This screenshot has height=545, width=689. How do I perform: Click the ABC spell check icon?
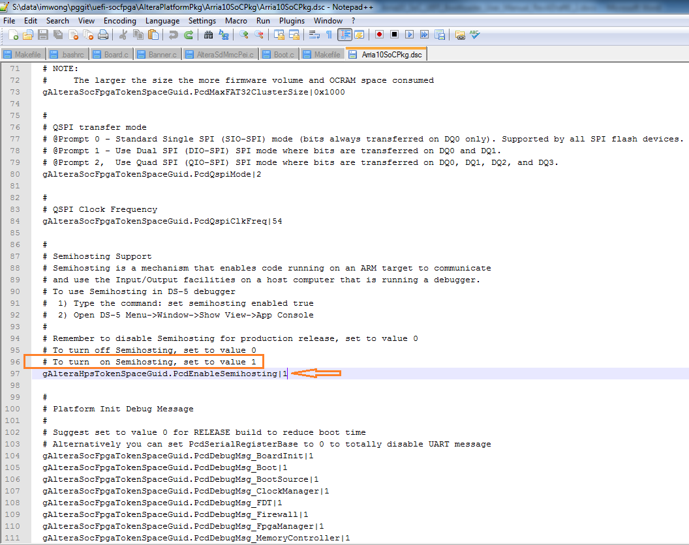click(474, 35)
